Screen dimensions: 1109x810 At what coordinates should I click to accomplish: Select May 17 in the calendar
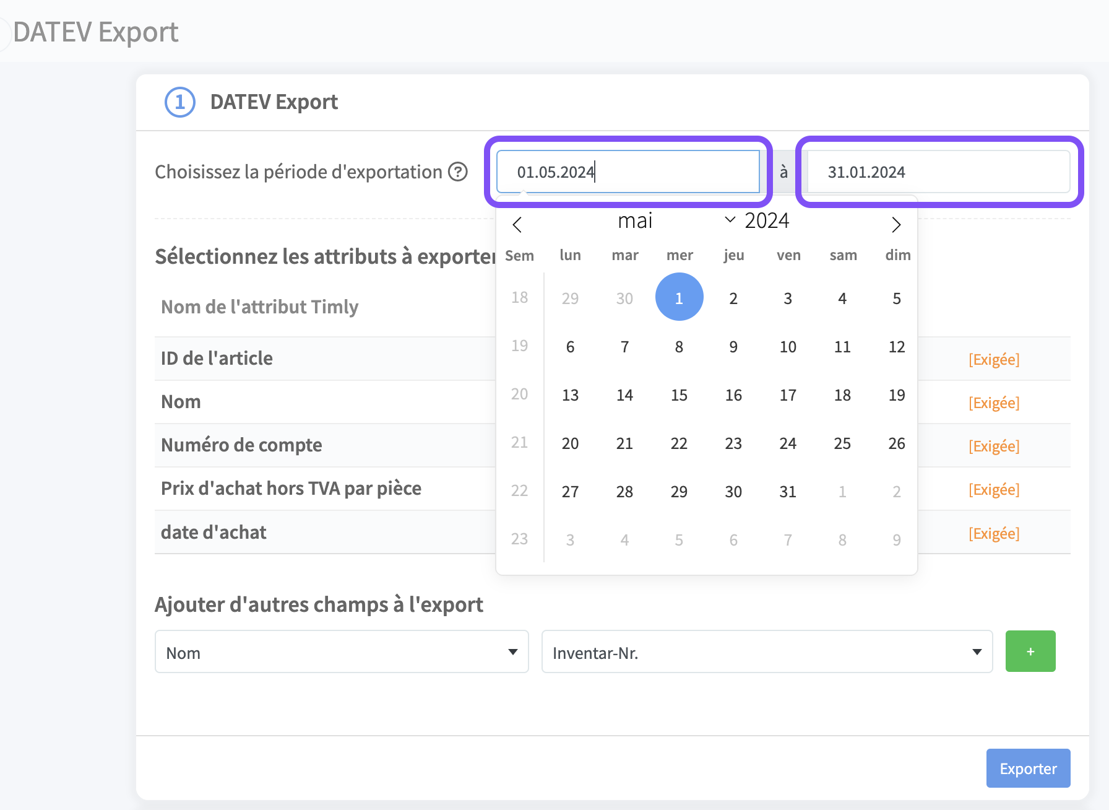(x=788, y=395)
